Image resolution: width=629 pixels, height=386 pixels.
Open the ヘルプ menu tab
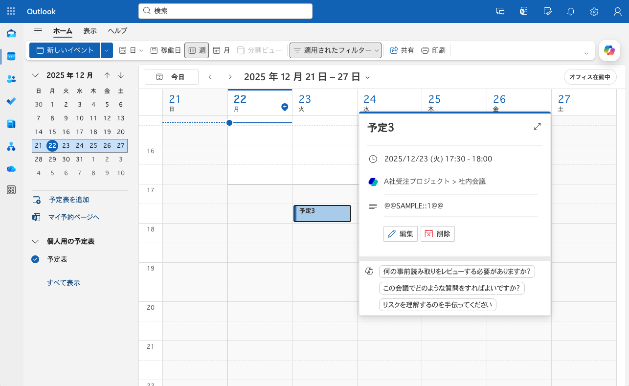coord(117,30)
